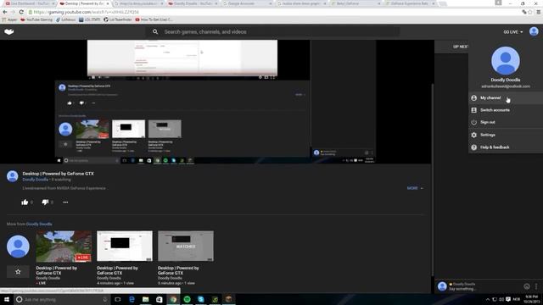
Task: Open Help & feedback menu entry
Action: pyautogui.click(x=506, y=147)
